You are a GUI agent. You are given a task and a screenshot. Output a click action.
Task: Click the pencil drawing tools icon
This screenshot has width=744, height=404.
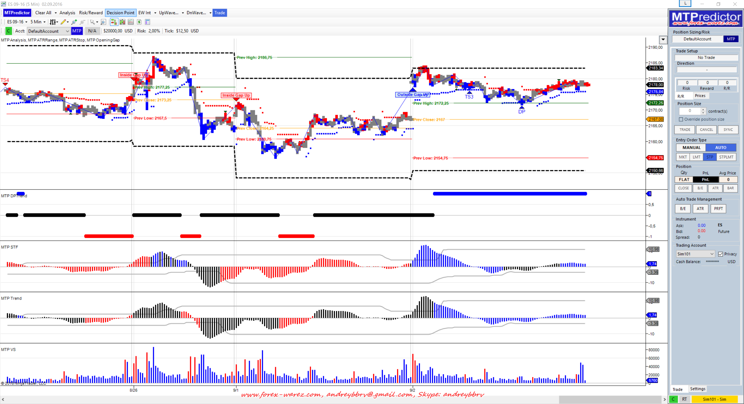click(63, 22)
